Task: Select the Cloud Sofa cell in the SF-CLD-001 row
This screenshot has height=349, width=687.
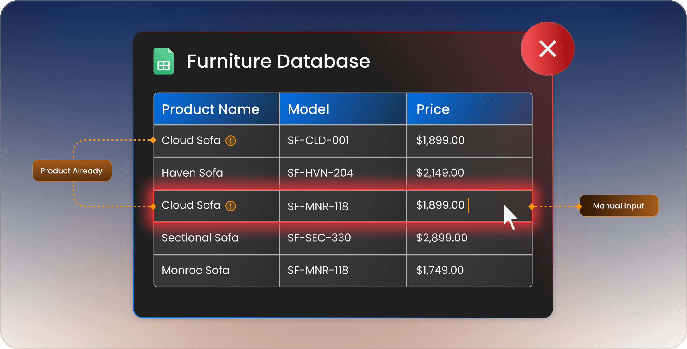Action: [216, 141]
